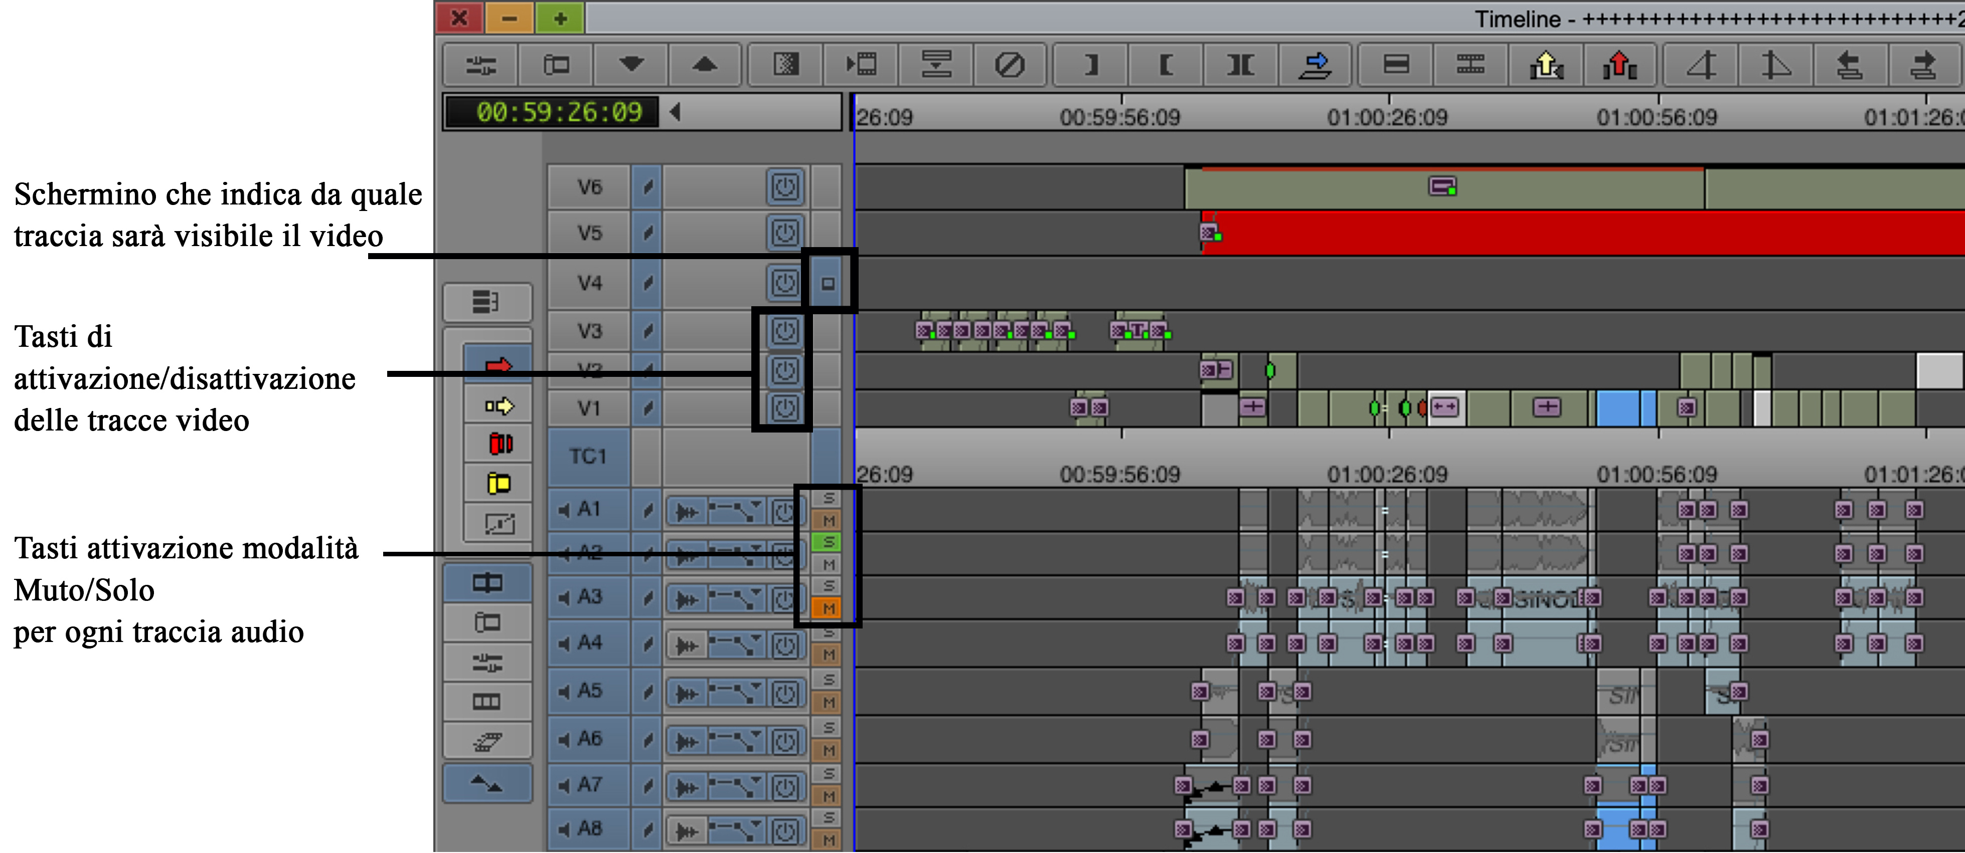1965x853 pixels.
Task: Click the 00:59:26:09 timecode display
Action: coord(558,112)
